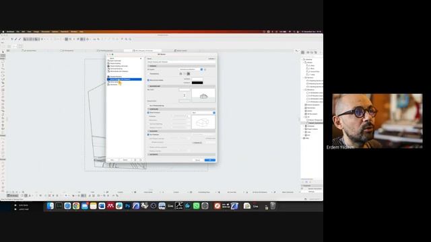Collapse the Background section header
The height and width of the screenshot is (242, 431).
click(x=181, y=86)
